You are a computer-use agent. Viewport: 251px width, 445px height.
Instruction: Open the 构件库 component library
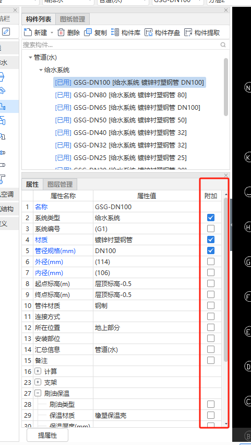click(125, 32)
